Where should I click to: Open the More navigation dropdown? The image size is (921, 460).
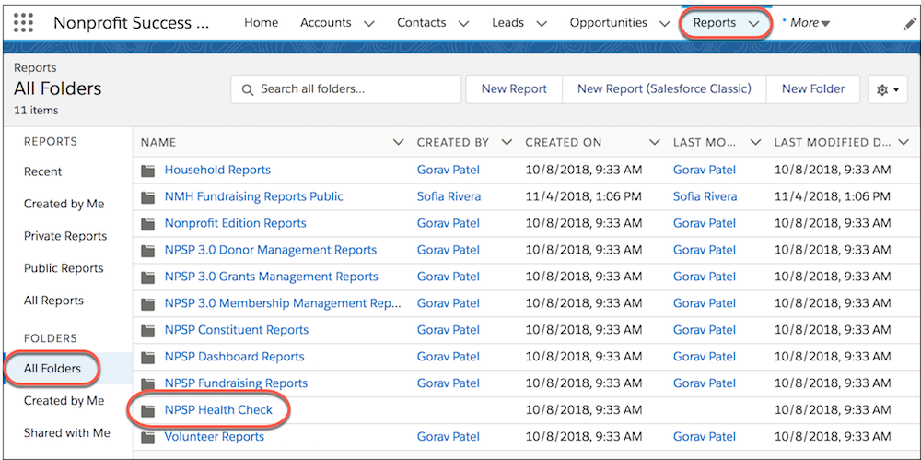[x=810, y=23]
